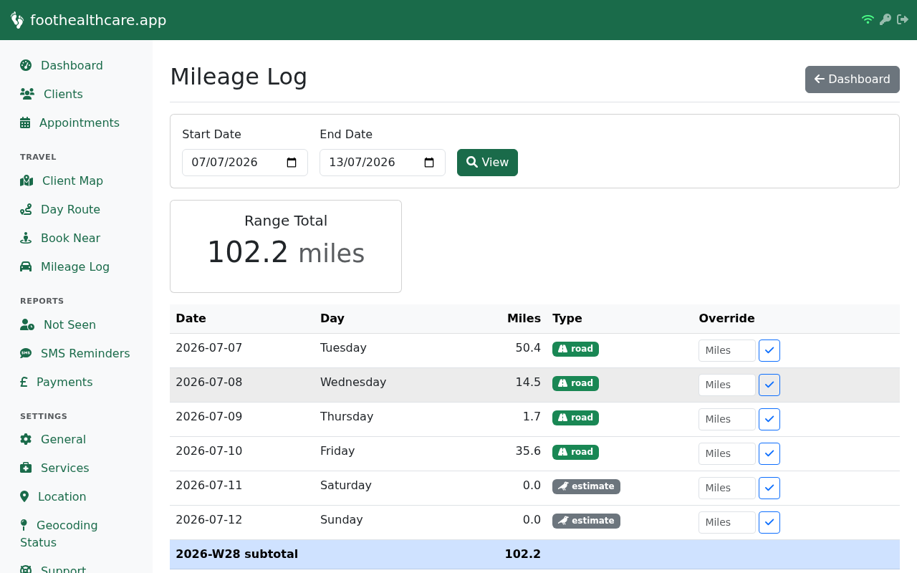Click the wifi status icon
The width and height of the screenshot is (917, 573).
[x=868, y=19]
